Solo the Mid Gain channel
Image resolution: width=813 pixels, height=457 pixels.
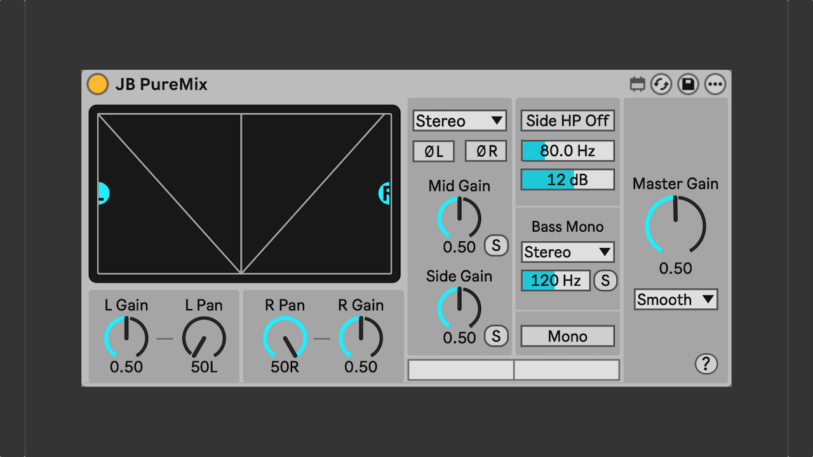coord(496,245)
